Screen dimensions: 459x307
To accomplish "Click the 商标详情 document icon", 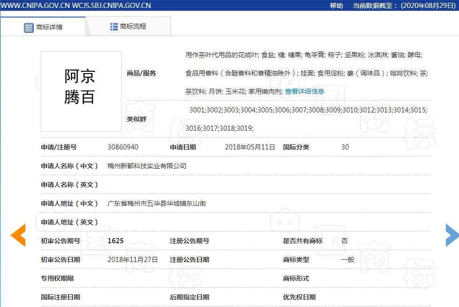I will pyautogui.click(x=29, y=28).
